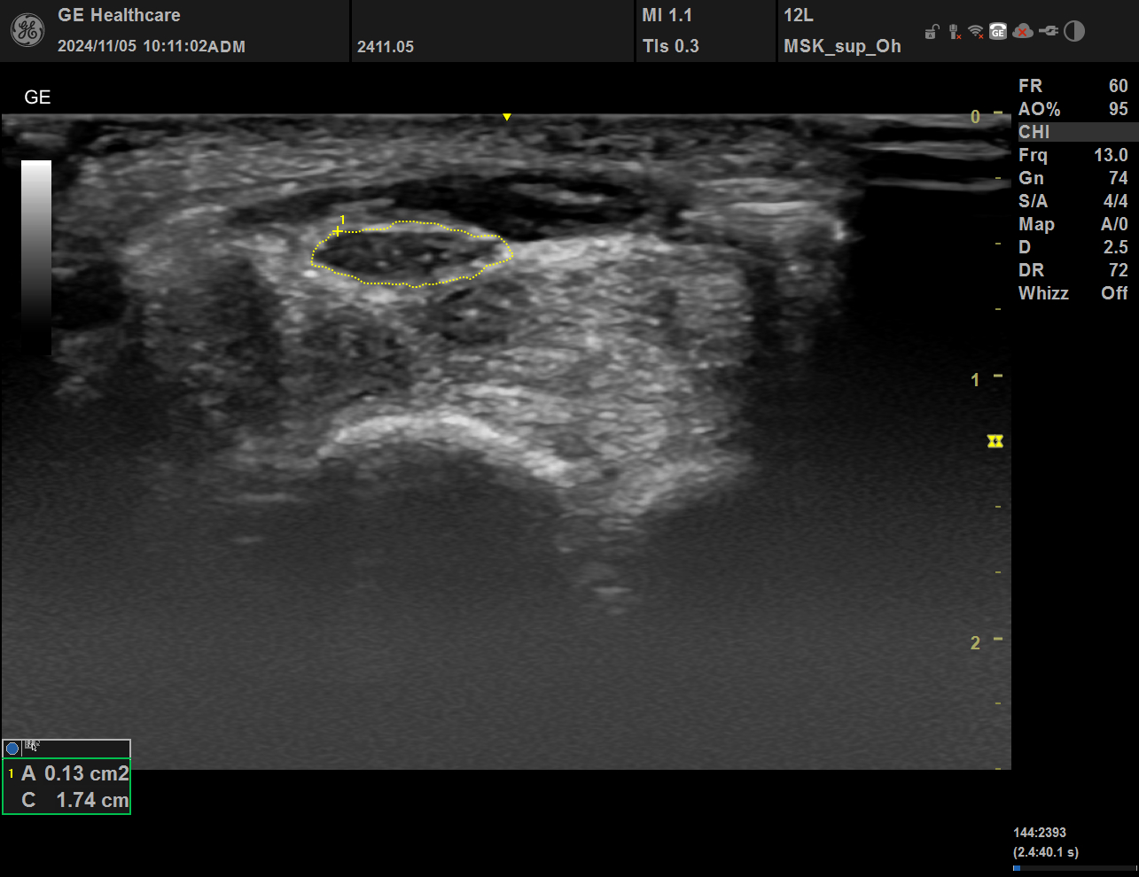Click the TIs 0.3 thermal index readout
Screen dimensions: 1139x877
[x=670, y=46]
